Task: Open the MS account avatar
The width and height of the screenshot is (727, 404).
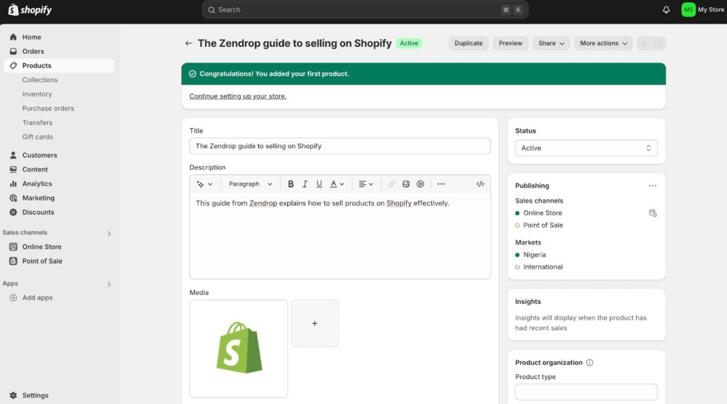Action: point(688,10)
